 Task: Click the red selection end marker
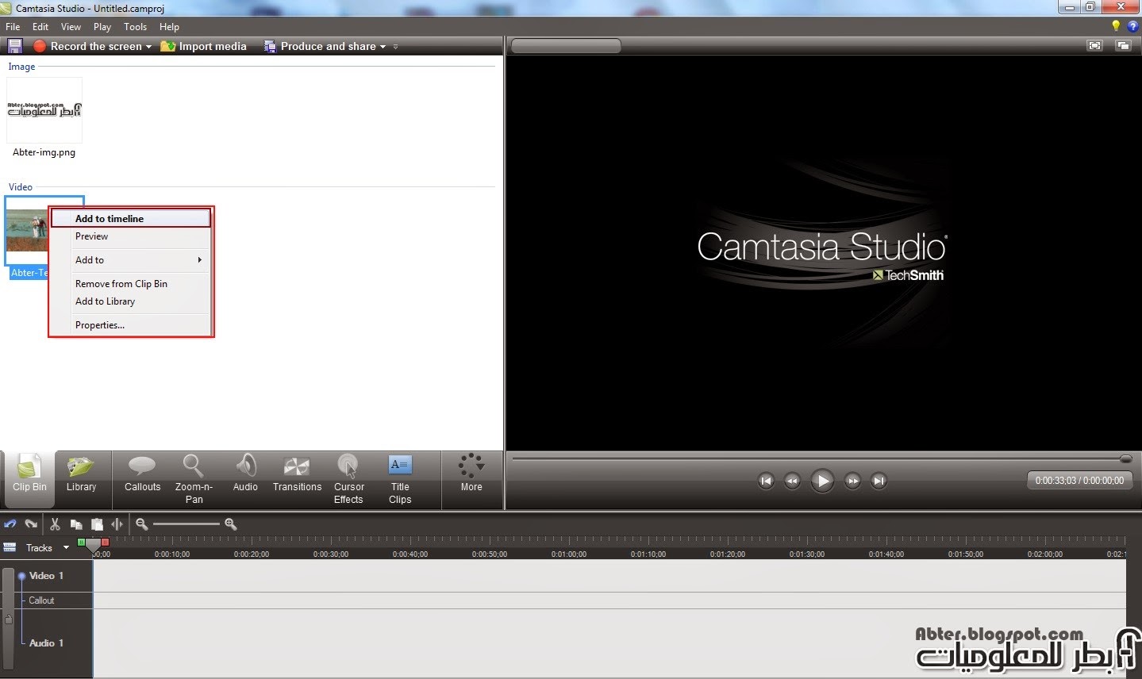coord(106,542)
